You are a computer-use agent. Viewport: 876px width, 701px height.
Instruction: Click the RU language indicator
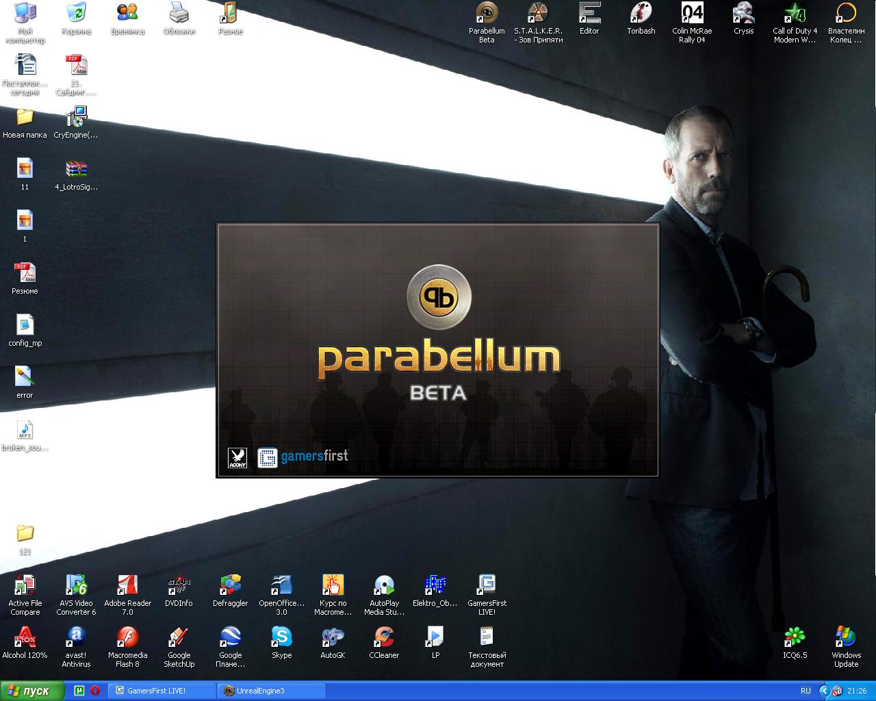coord(806,691)
